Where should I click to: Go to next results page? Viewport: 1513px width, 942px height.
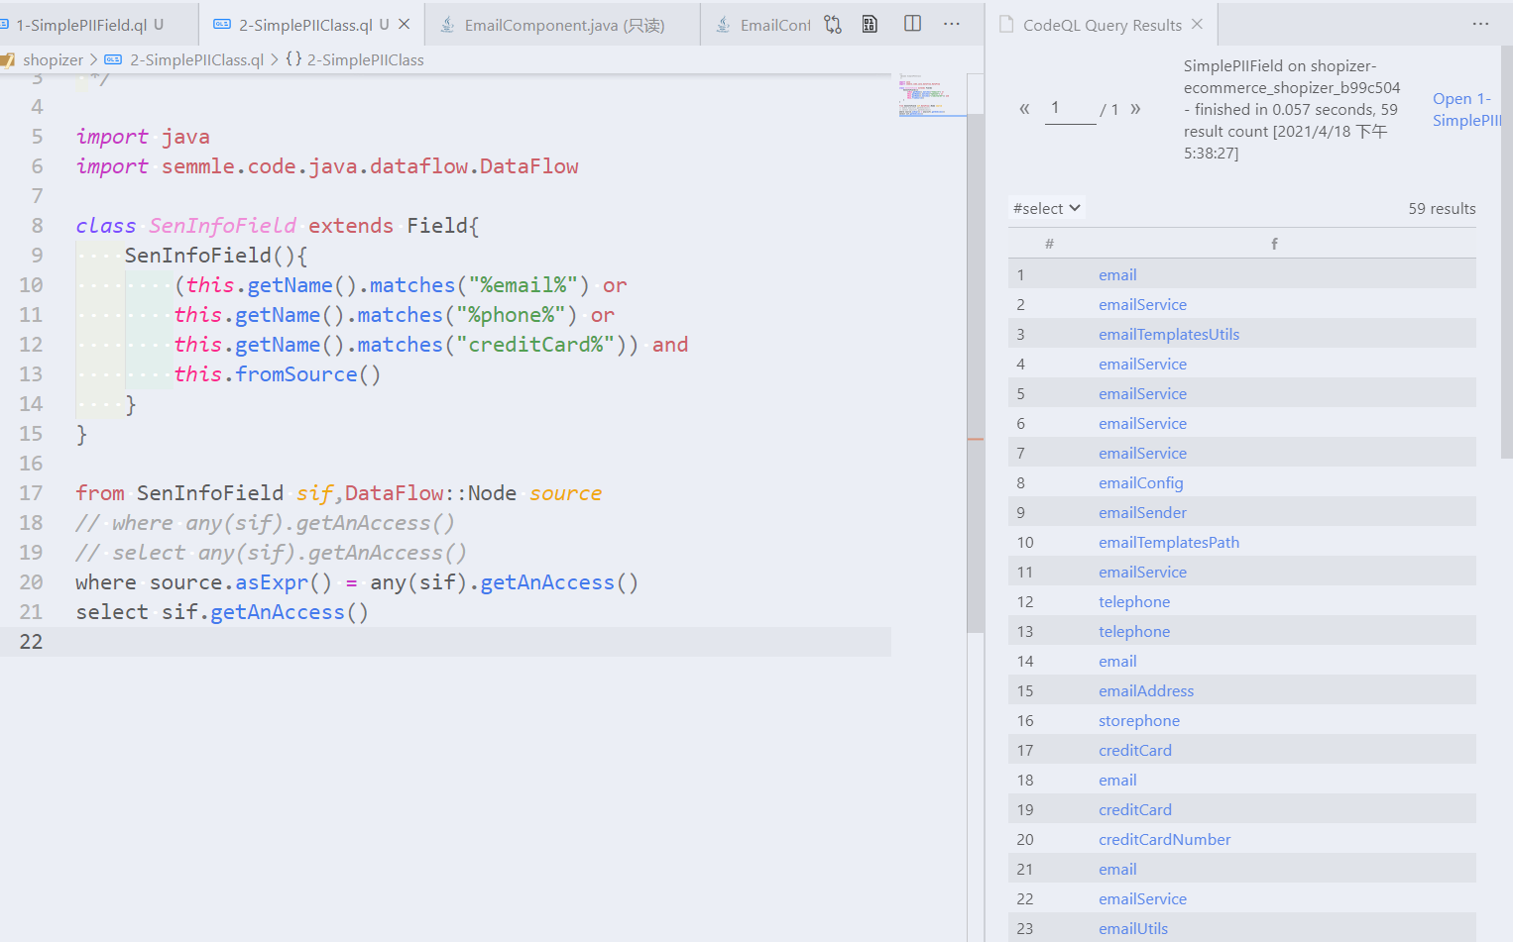(1135, 109)
